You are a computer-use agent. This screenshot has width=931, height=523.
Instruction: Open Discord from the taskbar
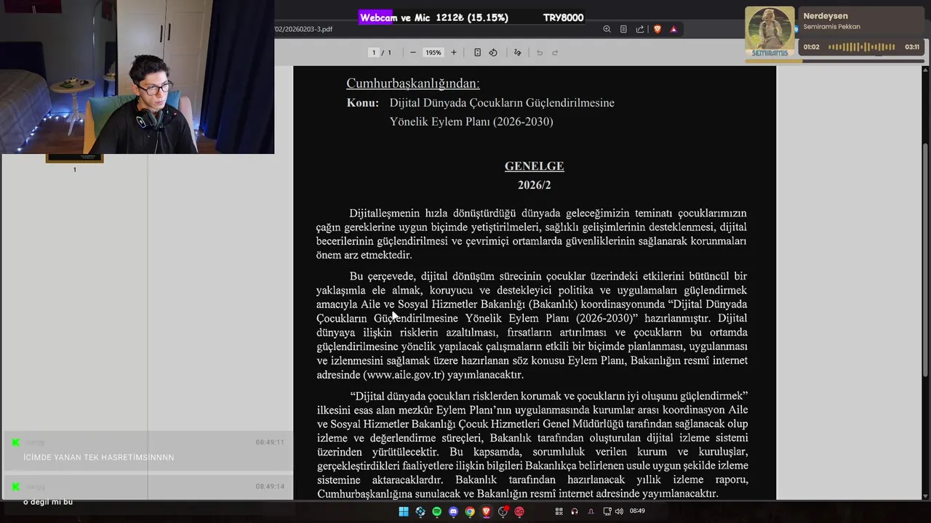(454, 511)
